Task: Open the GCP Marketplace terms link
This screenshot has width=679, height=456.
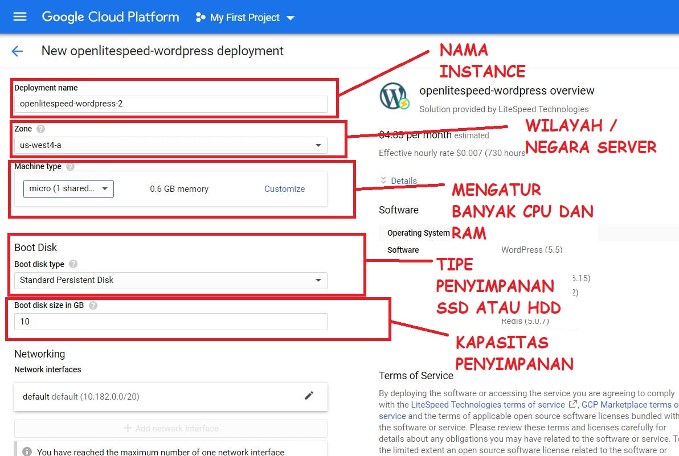Action: (x=629, y=405)
